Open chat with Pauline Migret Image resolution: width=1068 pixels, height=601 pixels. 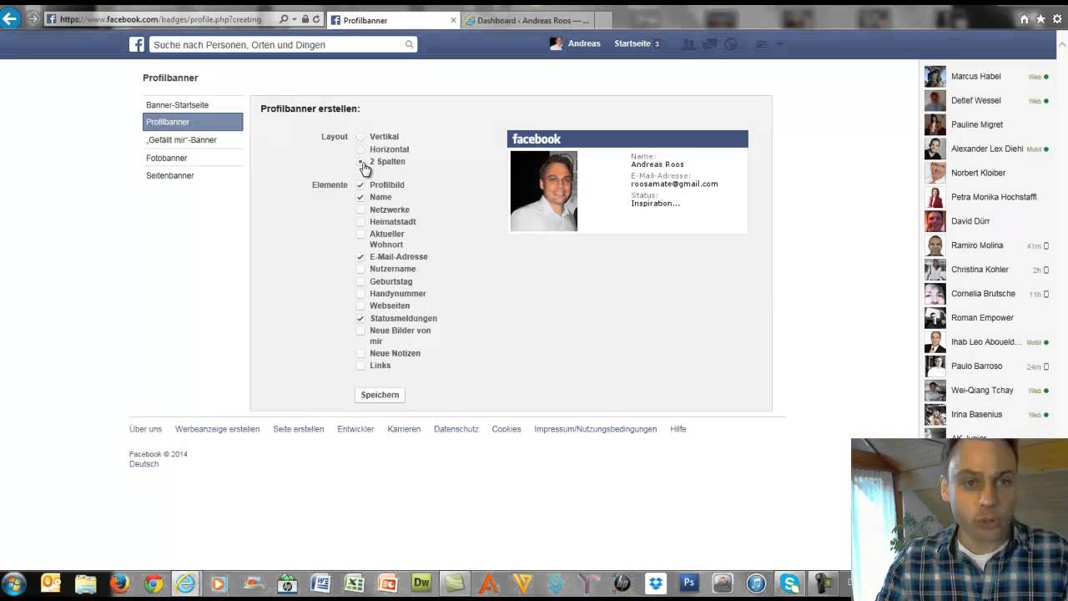pyautogui.click(x=987, y=125)
